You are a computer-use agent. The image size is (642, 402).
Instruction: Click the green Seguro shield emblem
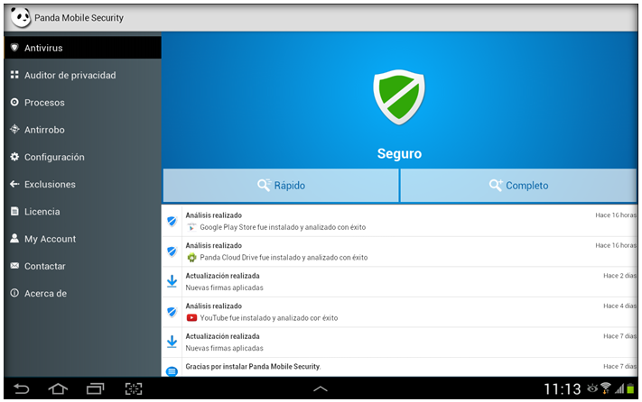(399, 97)
